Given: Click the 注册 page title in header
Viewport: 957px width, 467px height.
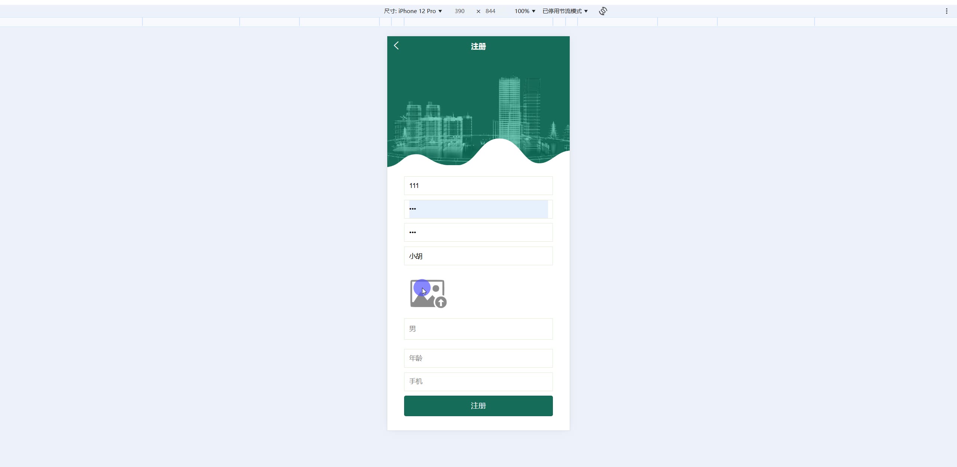Looking at the screenshot, I should coord(478,46).
